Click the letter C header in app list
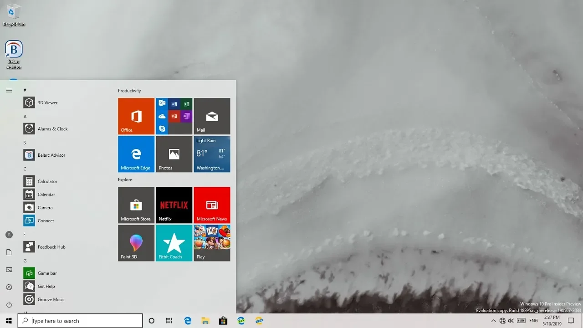This screenshot has height=328, width=583. click(25, 169)
